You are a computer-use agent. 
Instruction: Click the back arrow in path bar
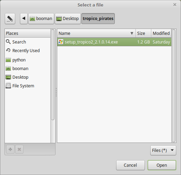[24, 19]
